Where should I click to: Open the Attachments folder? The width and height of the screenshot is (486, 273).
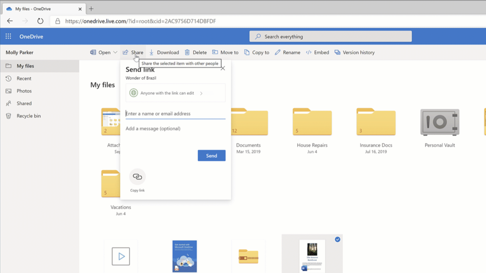[111, 122]
